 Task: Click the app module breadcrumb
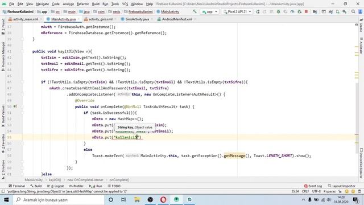point(43,11)
